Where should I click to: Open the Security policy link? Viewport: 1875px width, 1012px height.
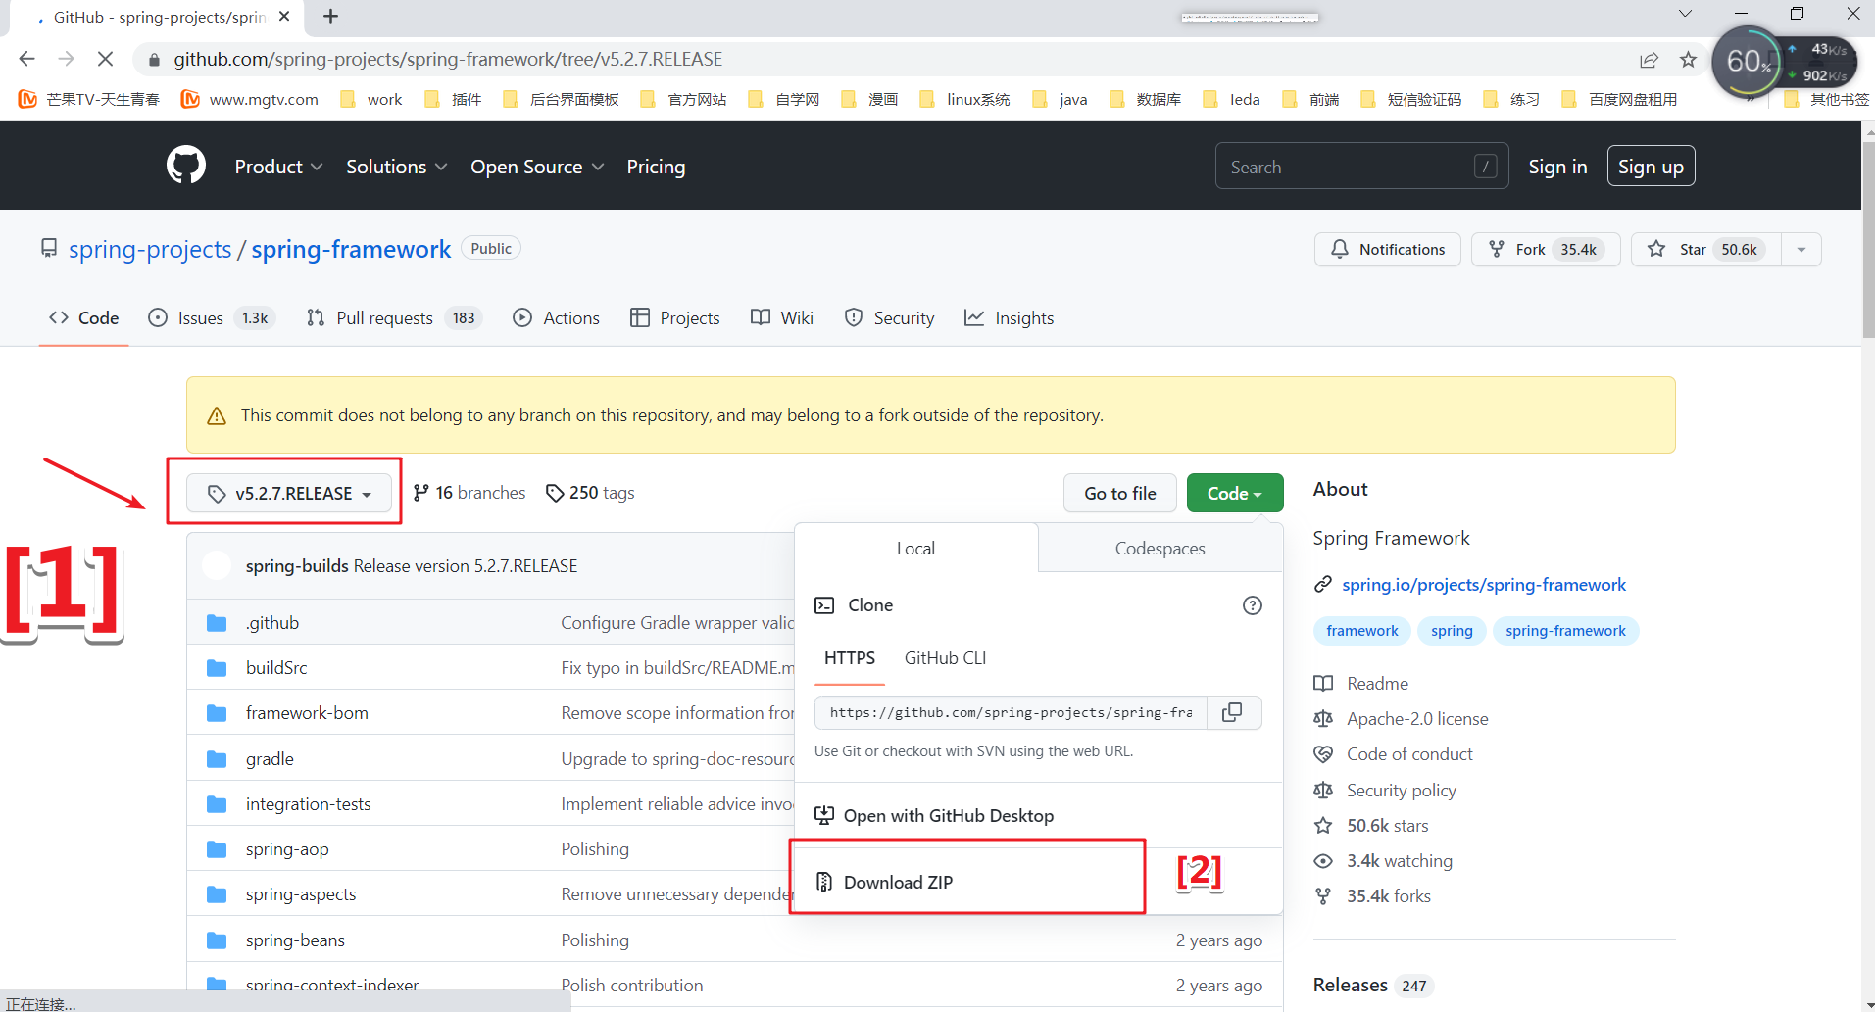pyautogui.click(x=1385, y=790)
